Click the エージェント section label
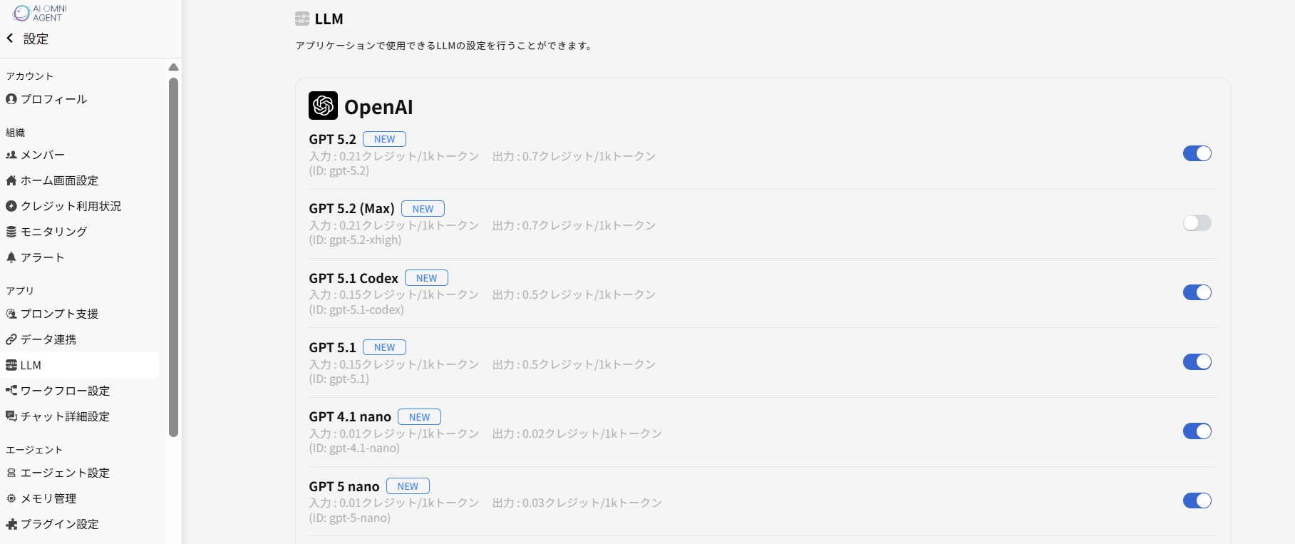 click(x=34, y=450)
